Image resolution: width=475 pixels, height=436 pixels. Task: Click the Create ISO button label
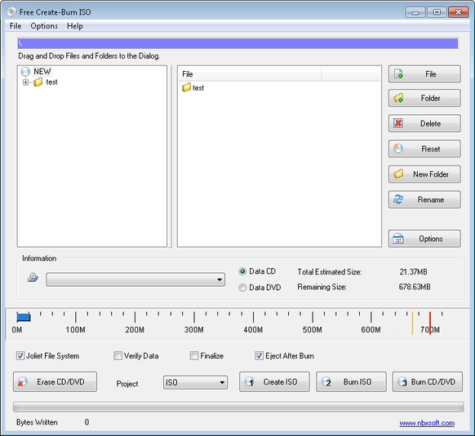coord(280,382)
